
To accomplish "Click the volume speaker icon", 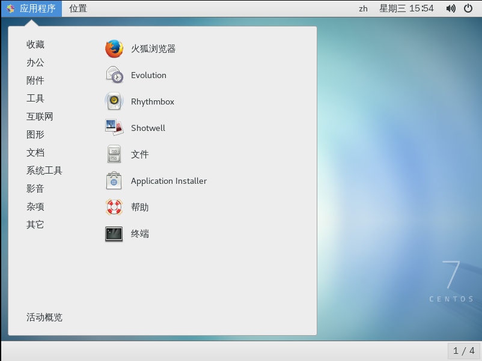I will [x=451, y=8].
